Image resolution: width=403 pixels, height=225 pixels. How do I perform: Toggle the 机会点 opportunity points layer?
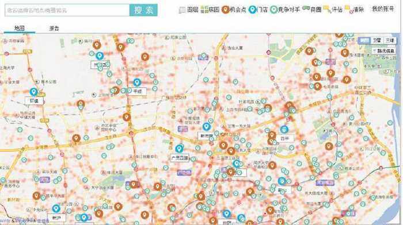pos(234,10)
